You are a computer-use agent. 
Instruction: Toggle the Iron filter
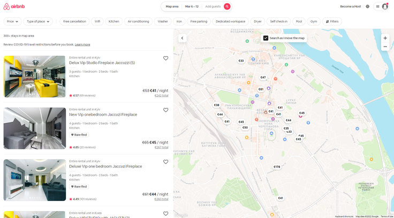tap(179, 21)
